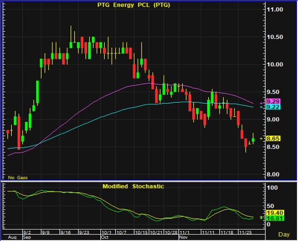This screenshot has width=298, height=241.
Task: Click the Oct month label
Action: click(x=105, y=237)
